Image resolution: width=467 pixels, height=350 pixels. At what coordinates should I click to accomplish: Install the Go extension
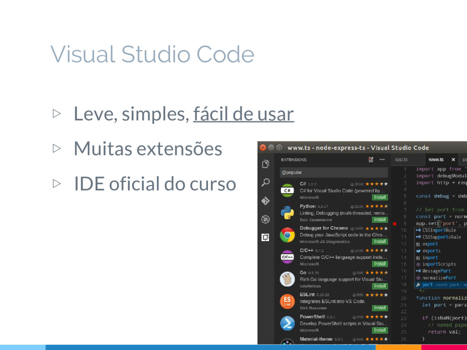pos(380,286)
